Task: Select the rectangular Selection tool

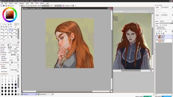Action: coord(1,24)
